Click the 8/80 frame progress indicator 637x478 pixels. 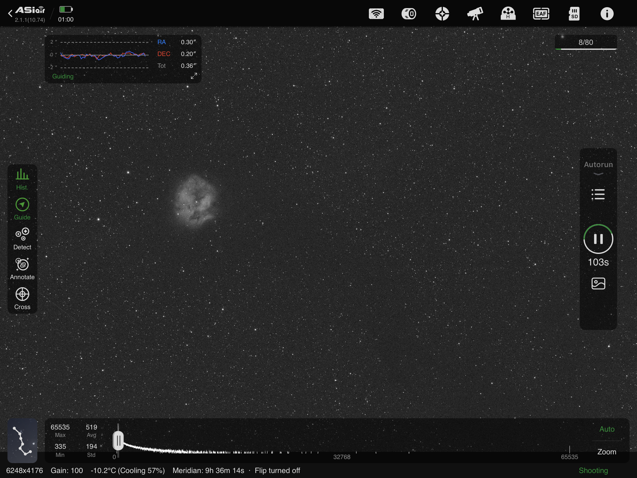tap(586, 42)
